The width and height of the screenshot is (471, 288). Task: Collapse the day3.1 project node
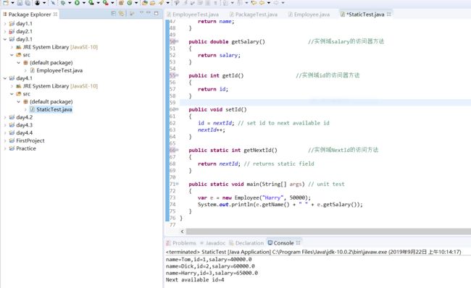coord(5,39)
